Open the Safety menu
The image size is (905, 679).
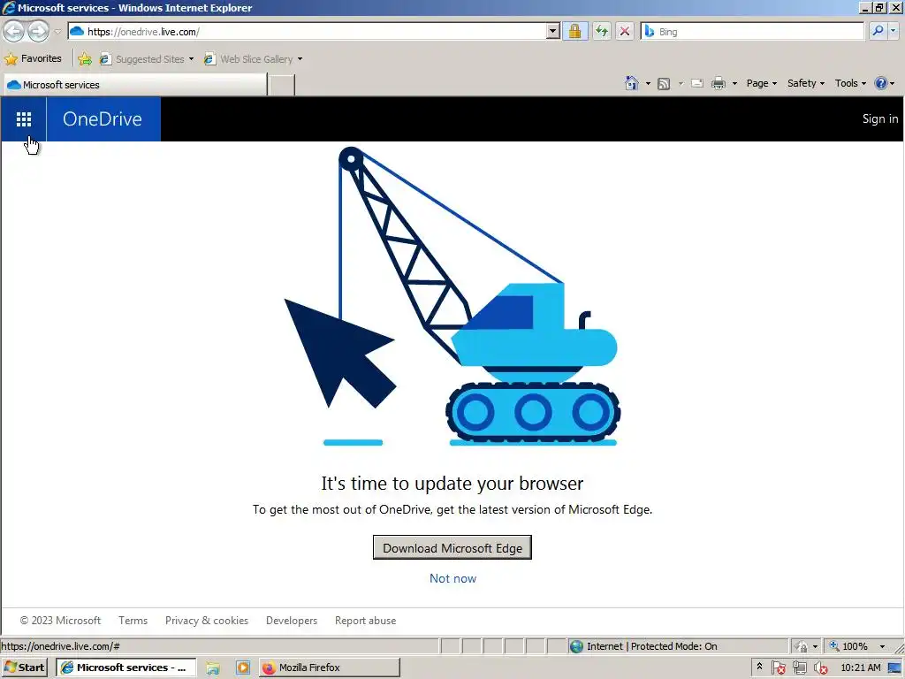pyautogui.click(x=806, y=83)
